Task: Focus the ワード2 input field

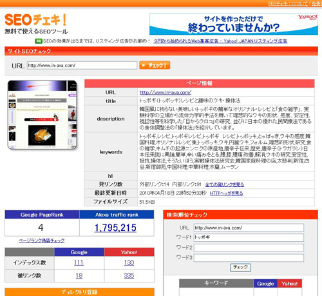Action: click(x=249, y=248)
